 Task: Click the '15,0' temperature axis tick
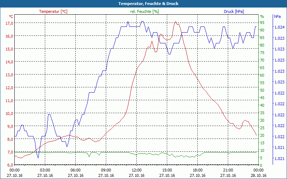(9, 49)
